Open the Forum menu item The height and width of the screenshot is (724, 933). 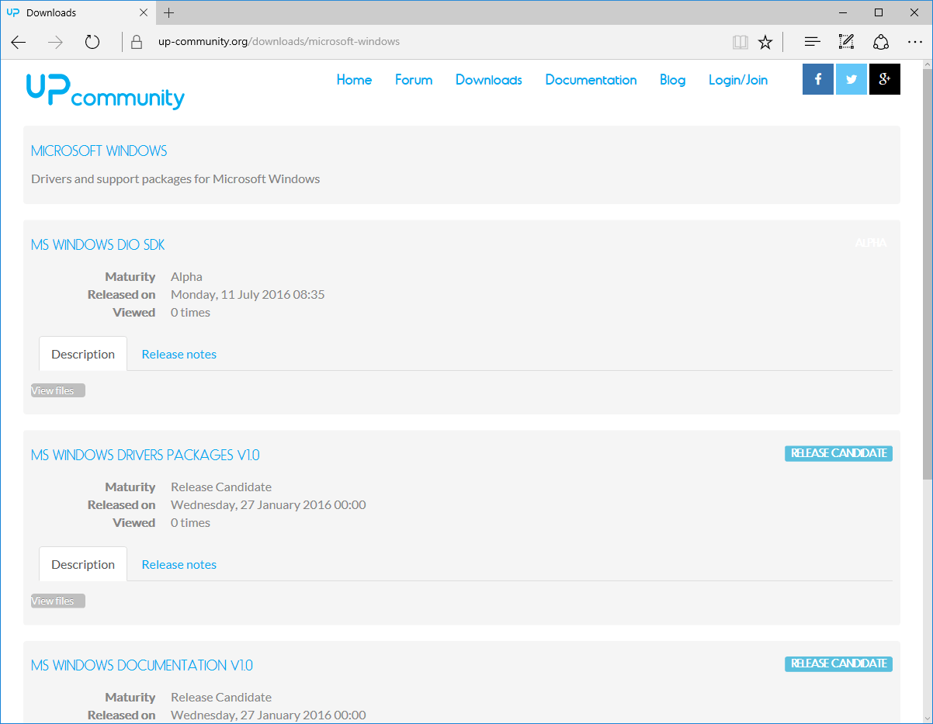pyautogui.click(x=414, y=80)
